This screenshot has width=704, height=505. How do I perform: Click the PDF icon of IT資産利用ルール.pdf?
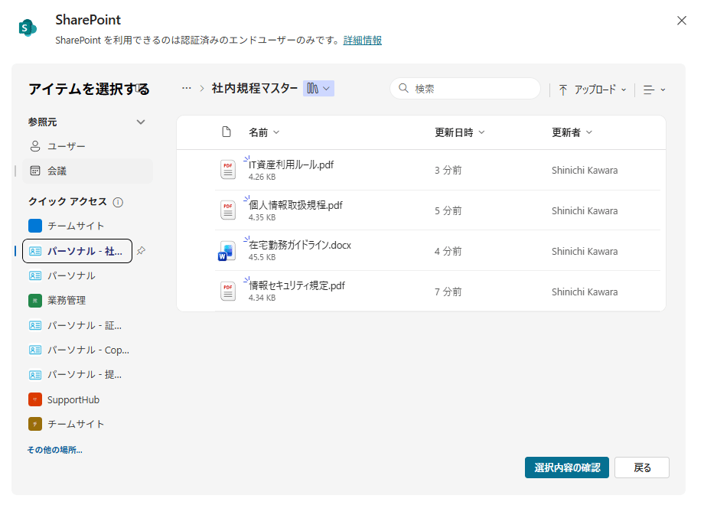[228, 170]
